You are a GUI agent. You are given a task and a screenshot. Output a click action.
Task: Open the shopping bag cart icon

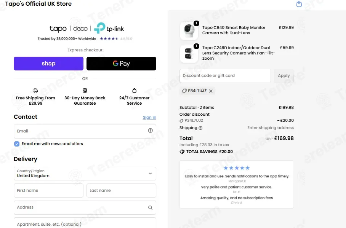click(299, 4)
